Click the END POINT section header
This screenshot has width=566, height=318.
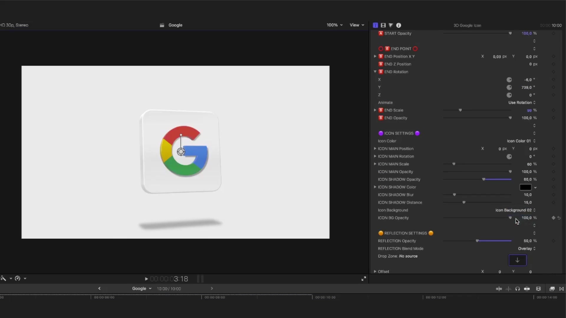coord(398,49)
